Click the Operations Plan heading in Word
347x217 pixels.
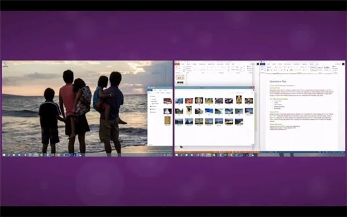(278, 82)
